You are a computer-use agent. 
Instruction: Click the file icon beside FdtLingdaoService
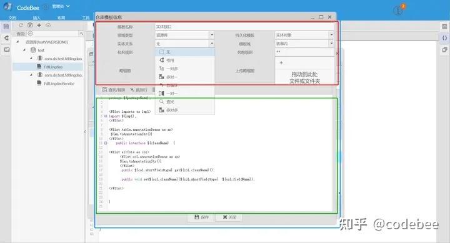click(x=39, y=83)
